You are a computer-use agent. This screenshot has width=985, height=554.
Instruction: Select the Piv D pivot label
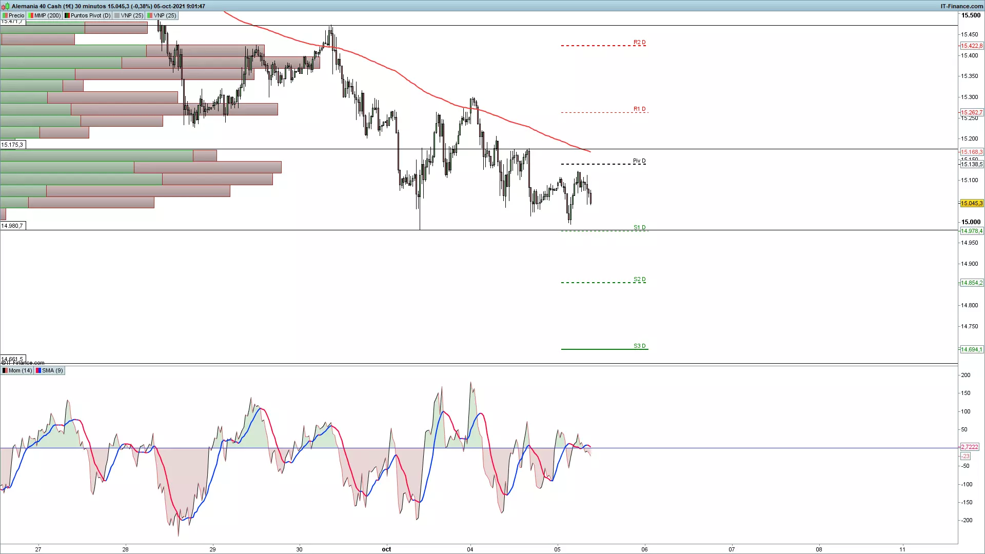639,161
